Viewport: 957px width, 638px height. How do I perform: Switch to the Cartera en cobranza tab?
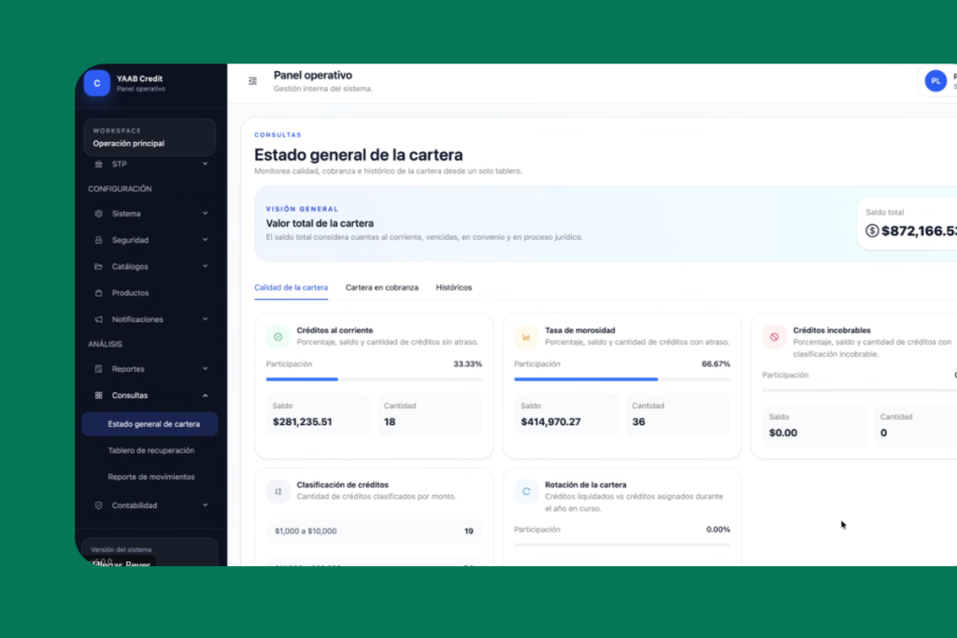(x=381, y=288)
